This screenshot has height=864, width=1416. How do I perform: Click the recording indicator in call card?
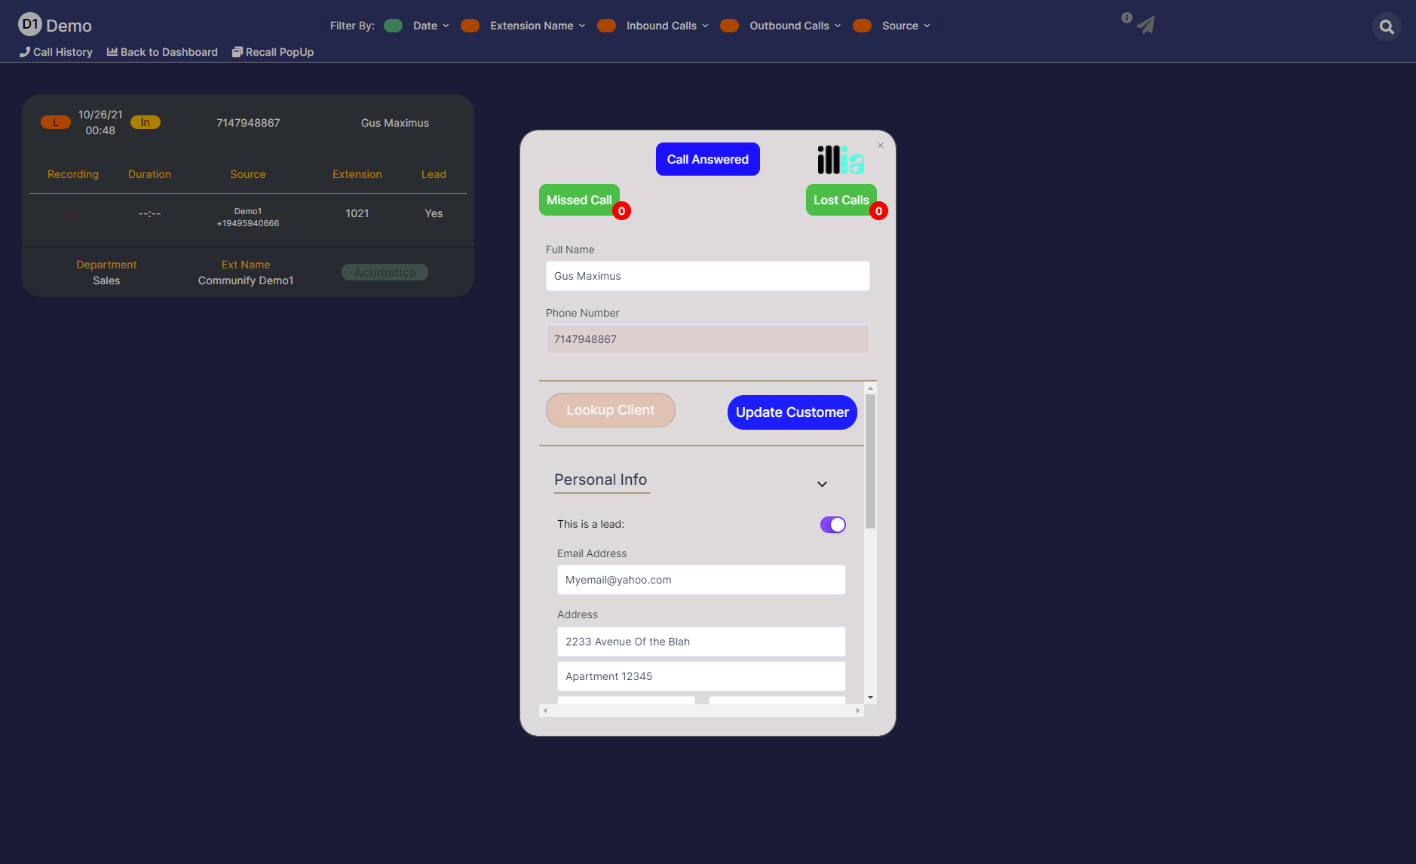[x=73, y=216]
